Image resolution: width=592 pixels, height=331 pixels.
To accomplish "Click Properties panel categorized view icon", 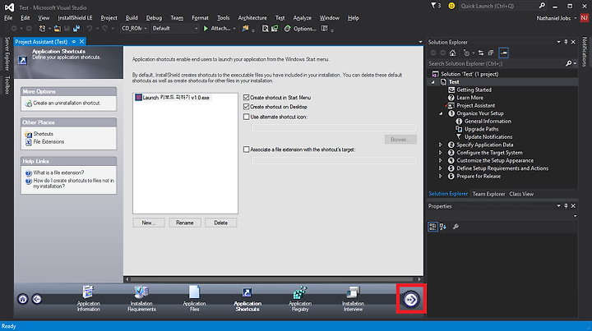I will point(432,227).
